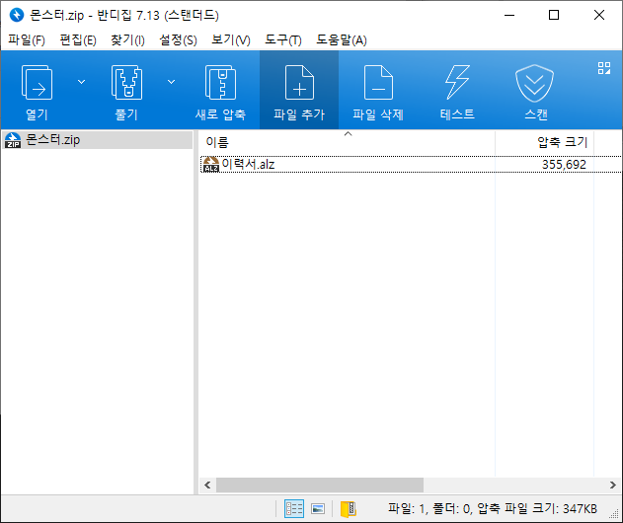Click the 파일 삭제 (Delete file) icon
The width and height of the screenshot is (623, 523).
(x=378, y=90)
